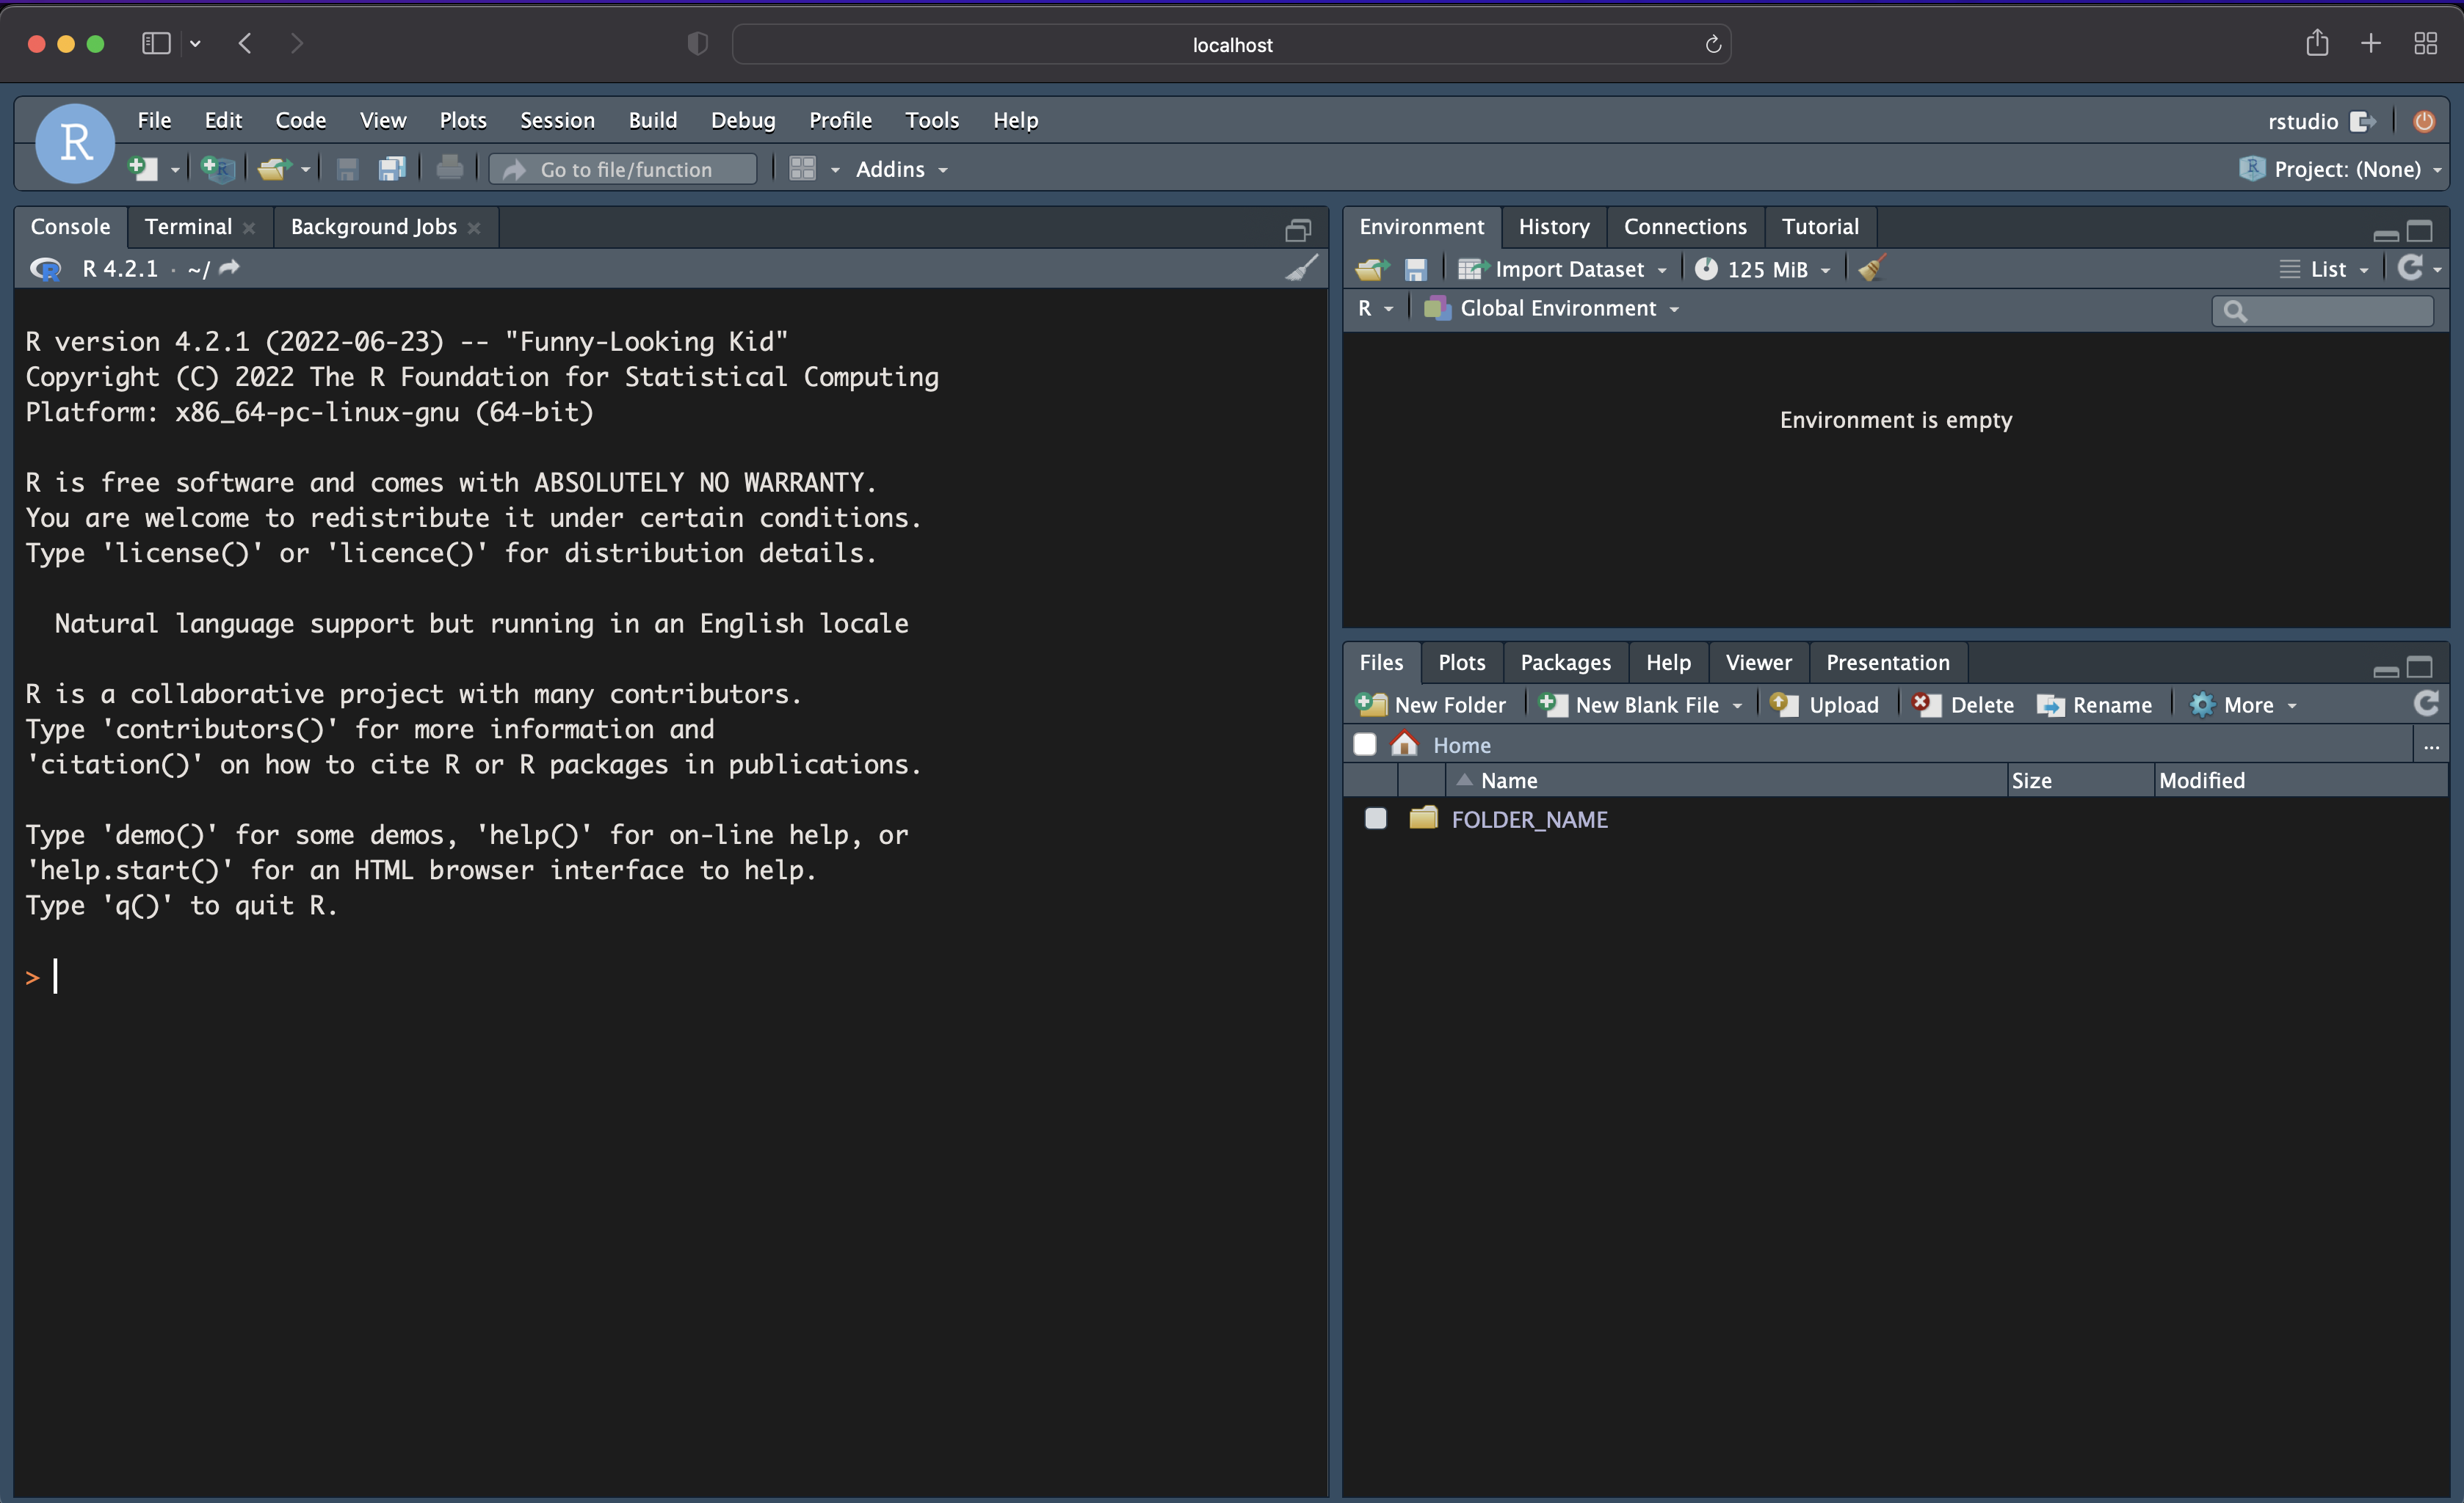Click the quit session power icon

(x=2424, y=121)
